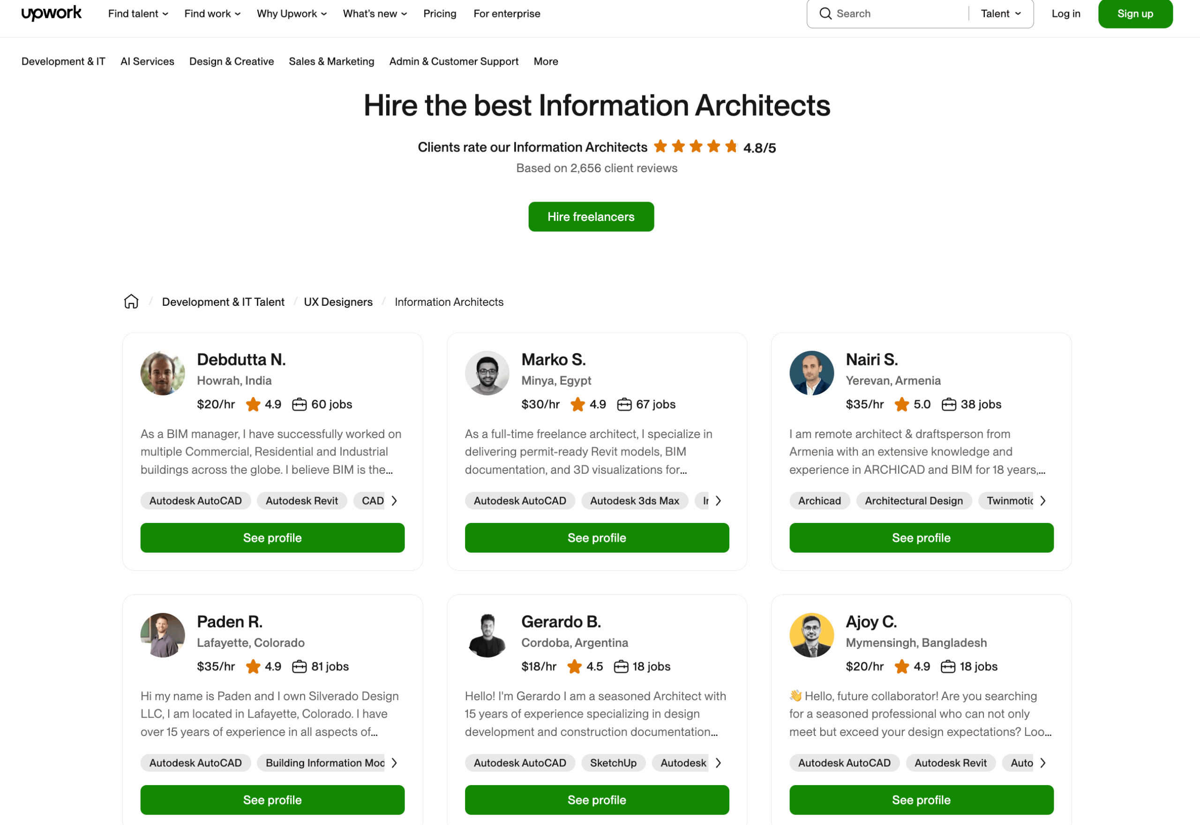This screenshot has height=825, width=1200.
Task: Open the Find work dropdown
Action: tap(211, 14)
